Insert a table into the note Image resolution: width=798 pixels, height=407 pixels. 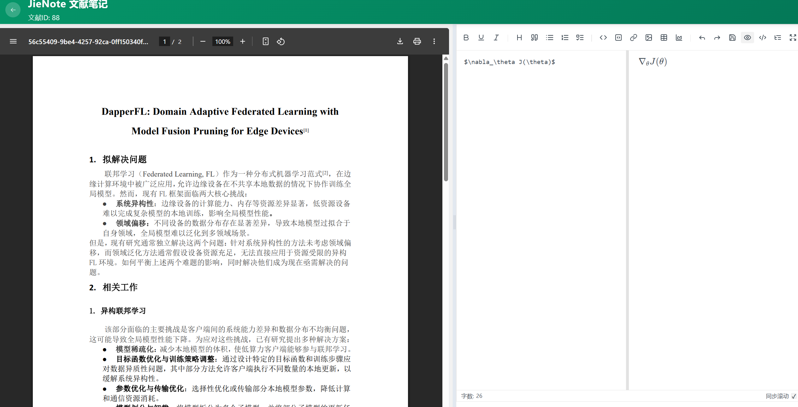(x=664, y=38)
